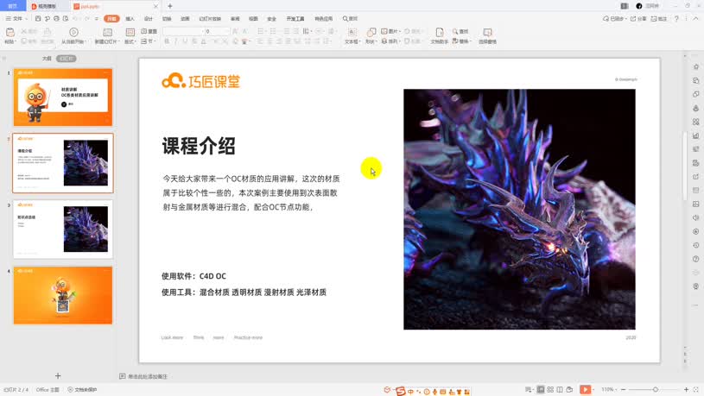Viewport: 704px width, 396px height.
Task: Open the Design ribbon tab
Action: coord(149,19)
